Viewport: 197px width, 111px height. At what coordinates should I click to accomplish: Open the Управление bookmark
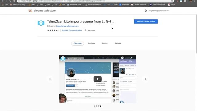point(94,5)
